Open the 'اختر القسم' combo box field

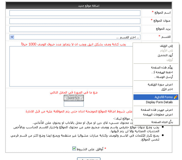(75, 37)
